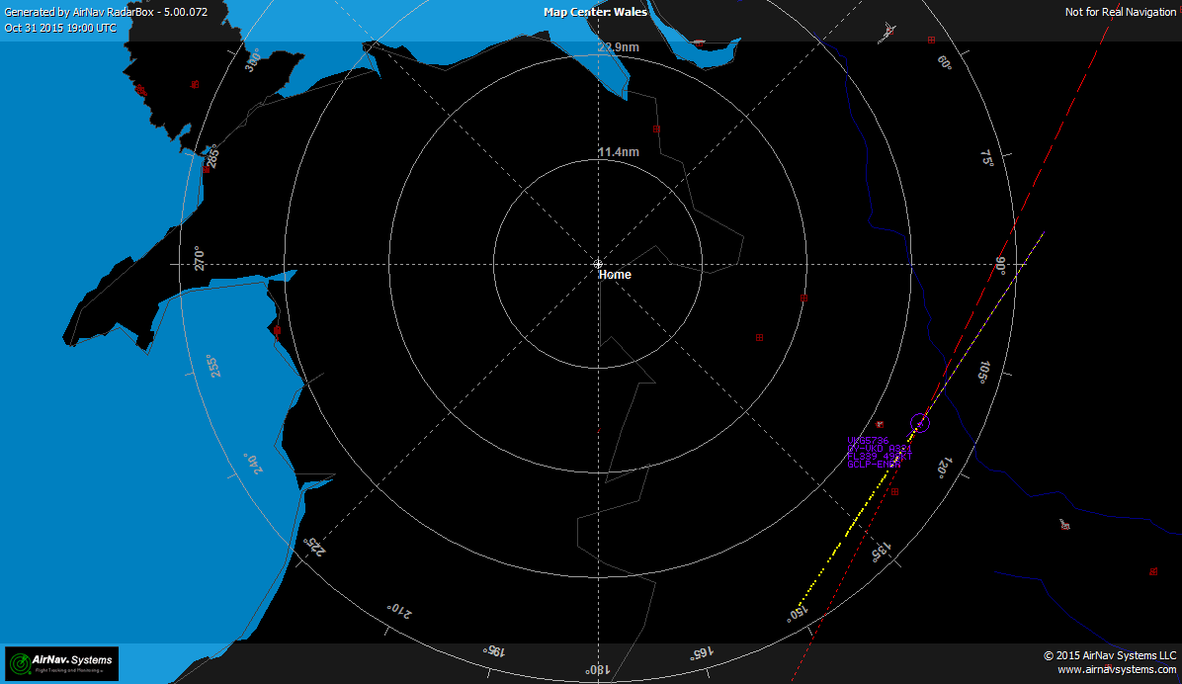Click the 22.9nm range ring label
Viewport: 1182px width, 684px height.
(618, 47)
